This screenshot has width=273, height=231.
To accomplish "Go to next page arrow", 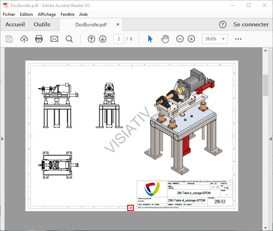I will [x=103, y=39].
